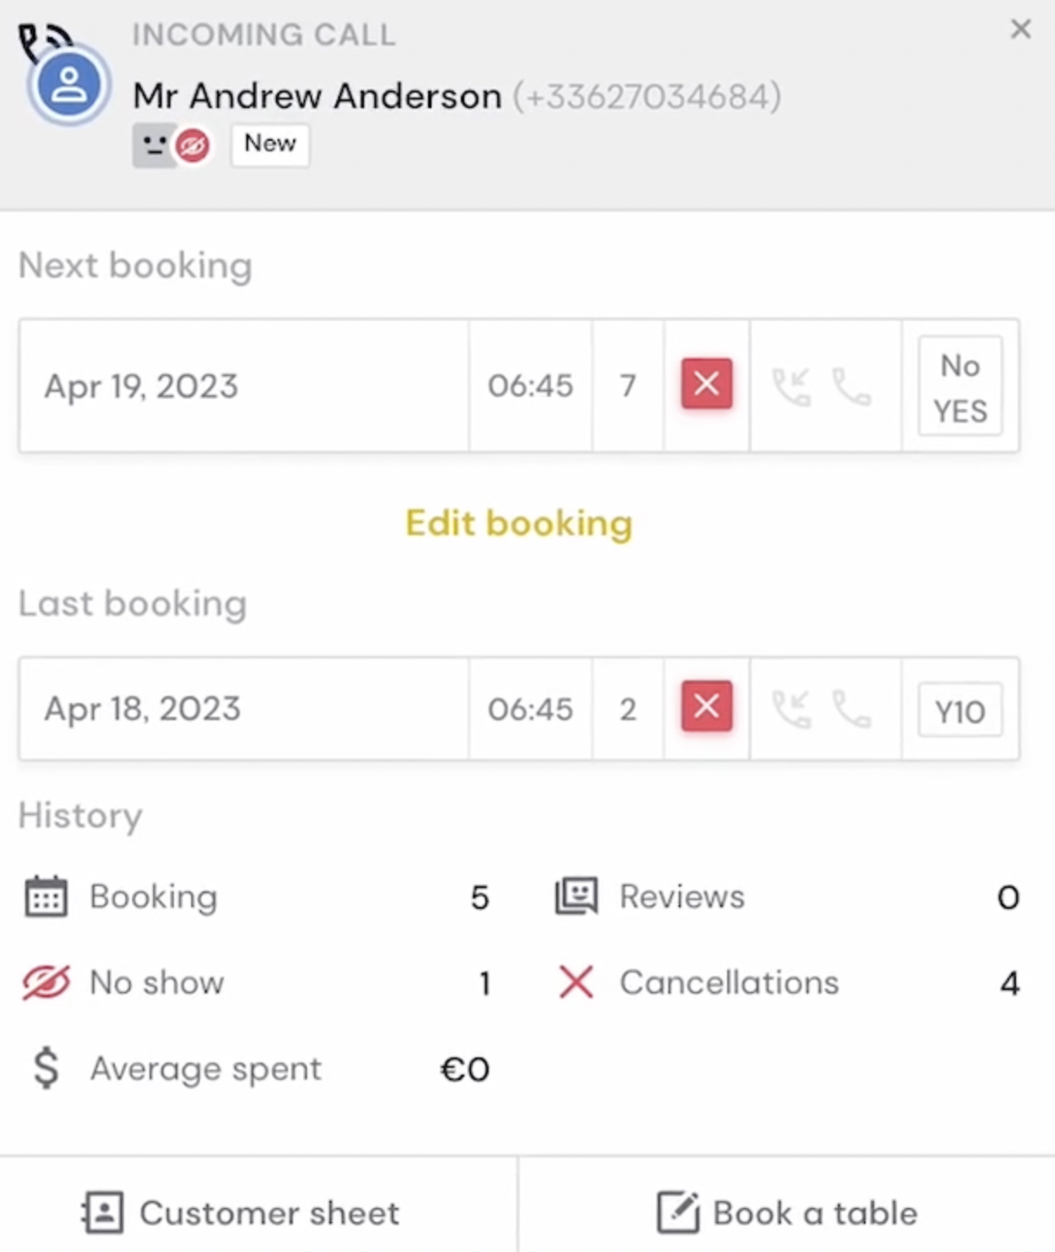Viewport: 1055px width, 1252px height.
Task: Open the Customer sheet
Action: click(240, 1212)
